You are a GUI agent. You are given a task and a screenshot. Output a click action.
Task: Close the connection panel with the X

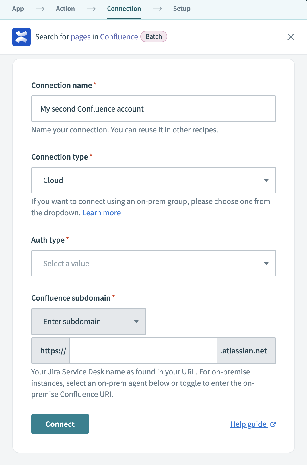[x=291, y=37]
